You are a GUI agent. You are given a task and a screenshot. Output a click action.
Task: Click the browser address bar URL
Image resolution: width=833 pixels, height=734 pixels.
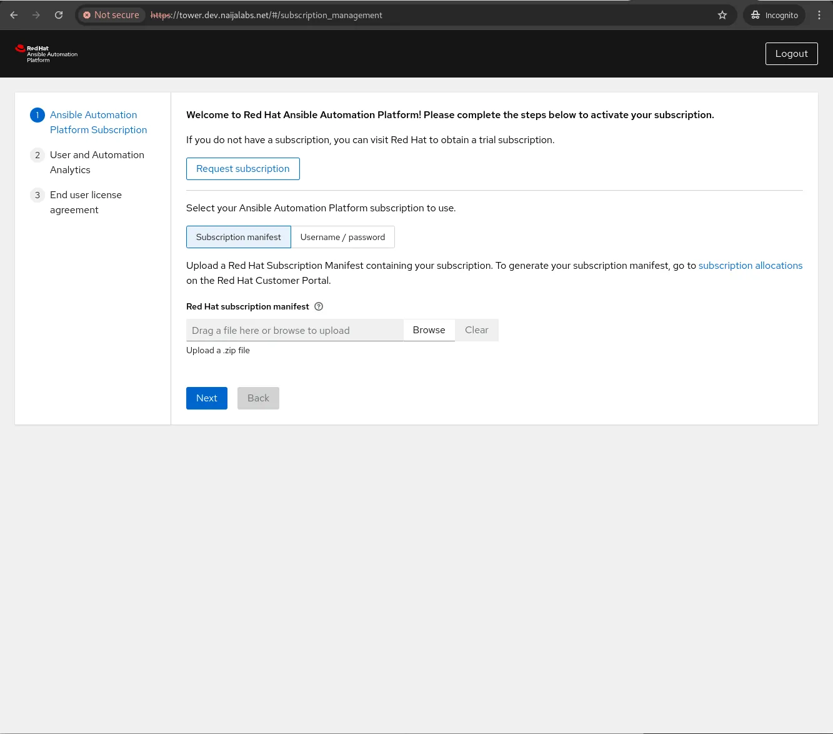coord(266,15)
